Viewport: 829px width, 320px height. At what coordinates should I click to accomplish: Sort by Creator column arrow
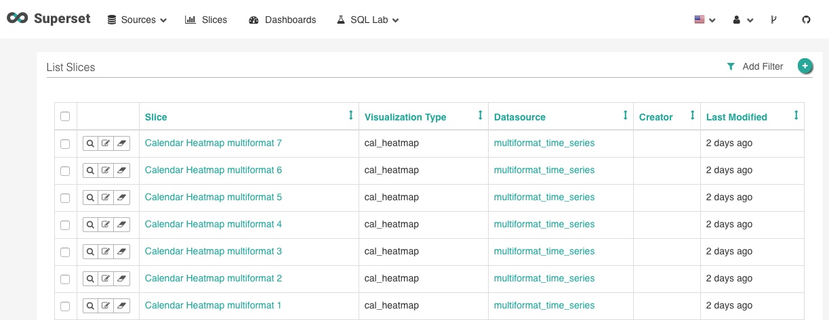692,116
